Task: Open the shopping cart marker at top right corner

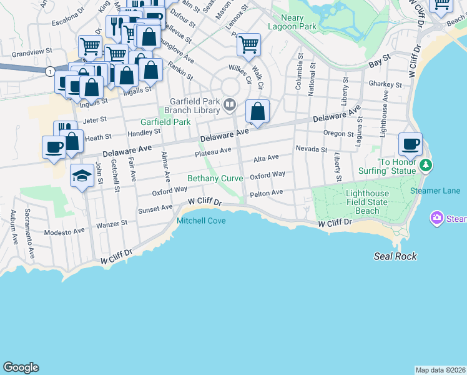Action: point(441,6)
